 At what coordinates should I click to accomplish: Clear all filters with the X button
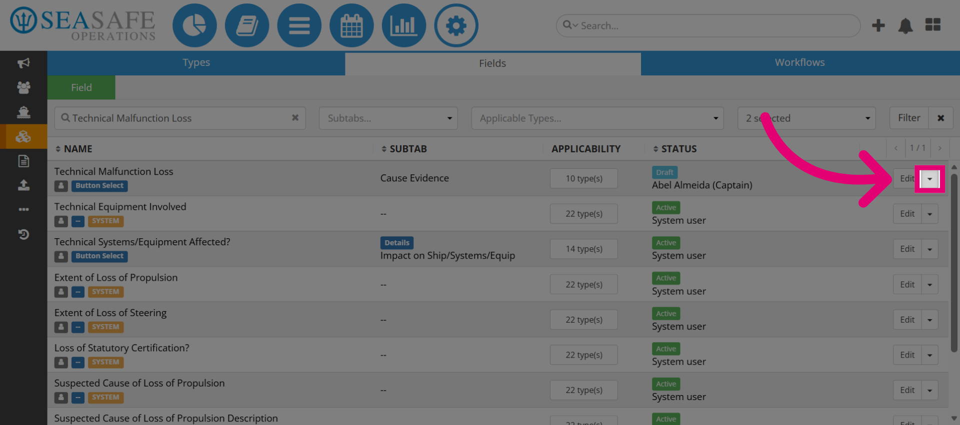point(941,118)
